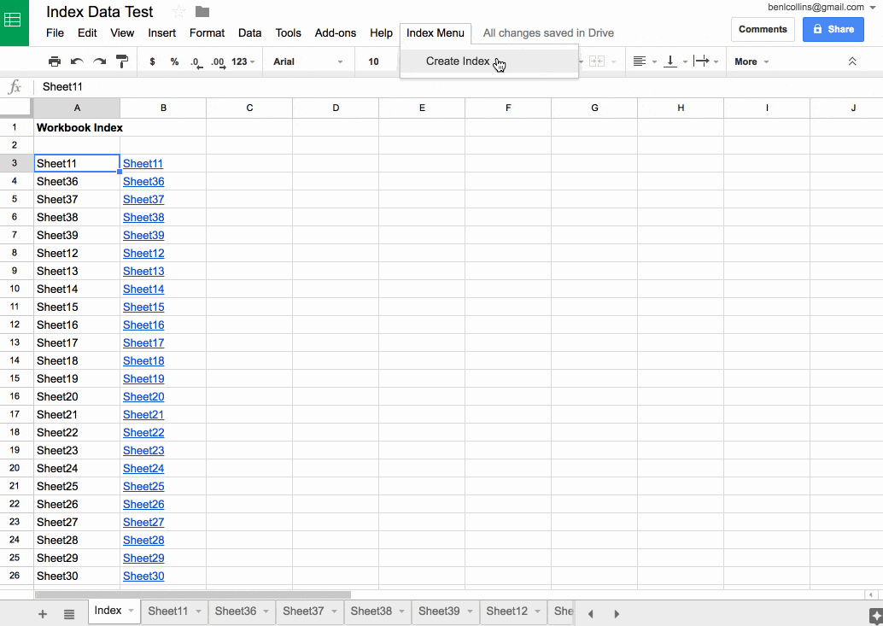This screenshot has height=626, width=883.
Task: Follow the Sheet20 hyperlink
Action: click(143, 397)
